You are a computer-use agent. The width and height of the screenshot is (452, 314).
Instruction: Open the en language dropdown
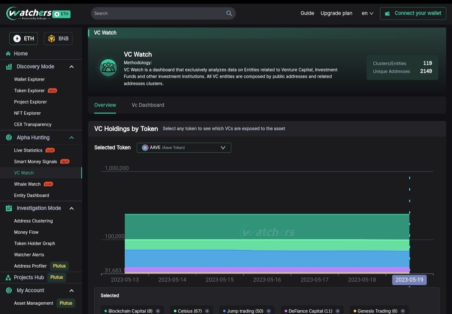[367, 13]
